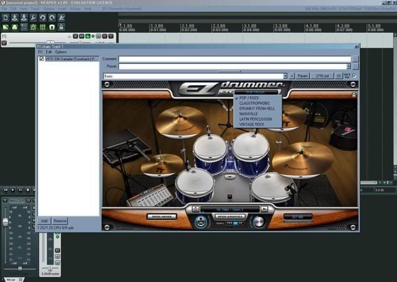Image resolution: width=397 pixels, height=282 pixels.
Task: Select DRUMKIT FROM HELL kit option
Action: pos(257,108)
